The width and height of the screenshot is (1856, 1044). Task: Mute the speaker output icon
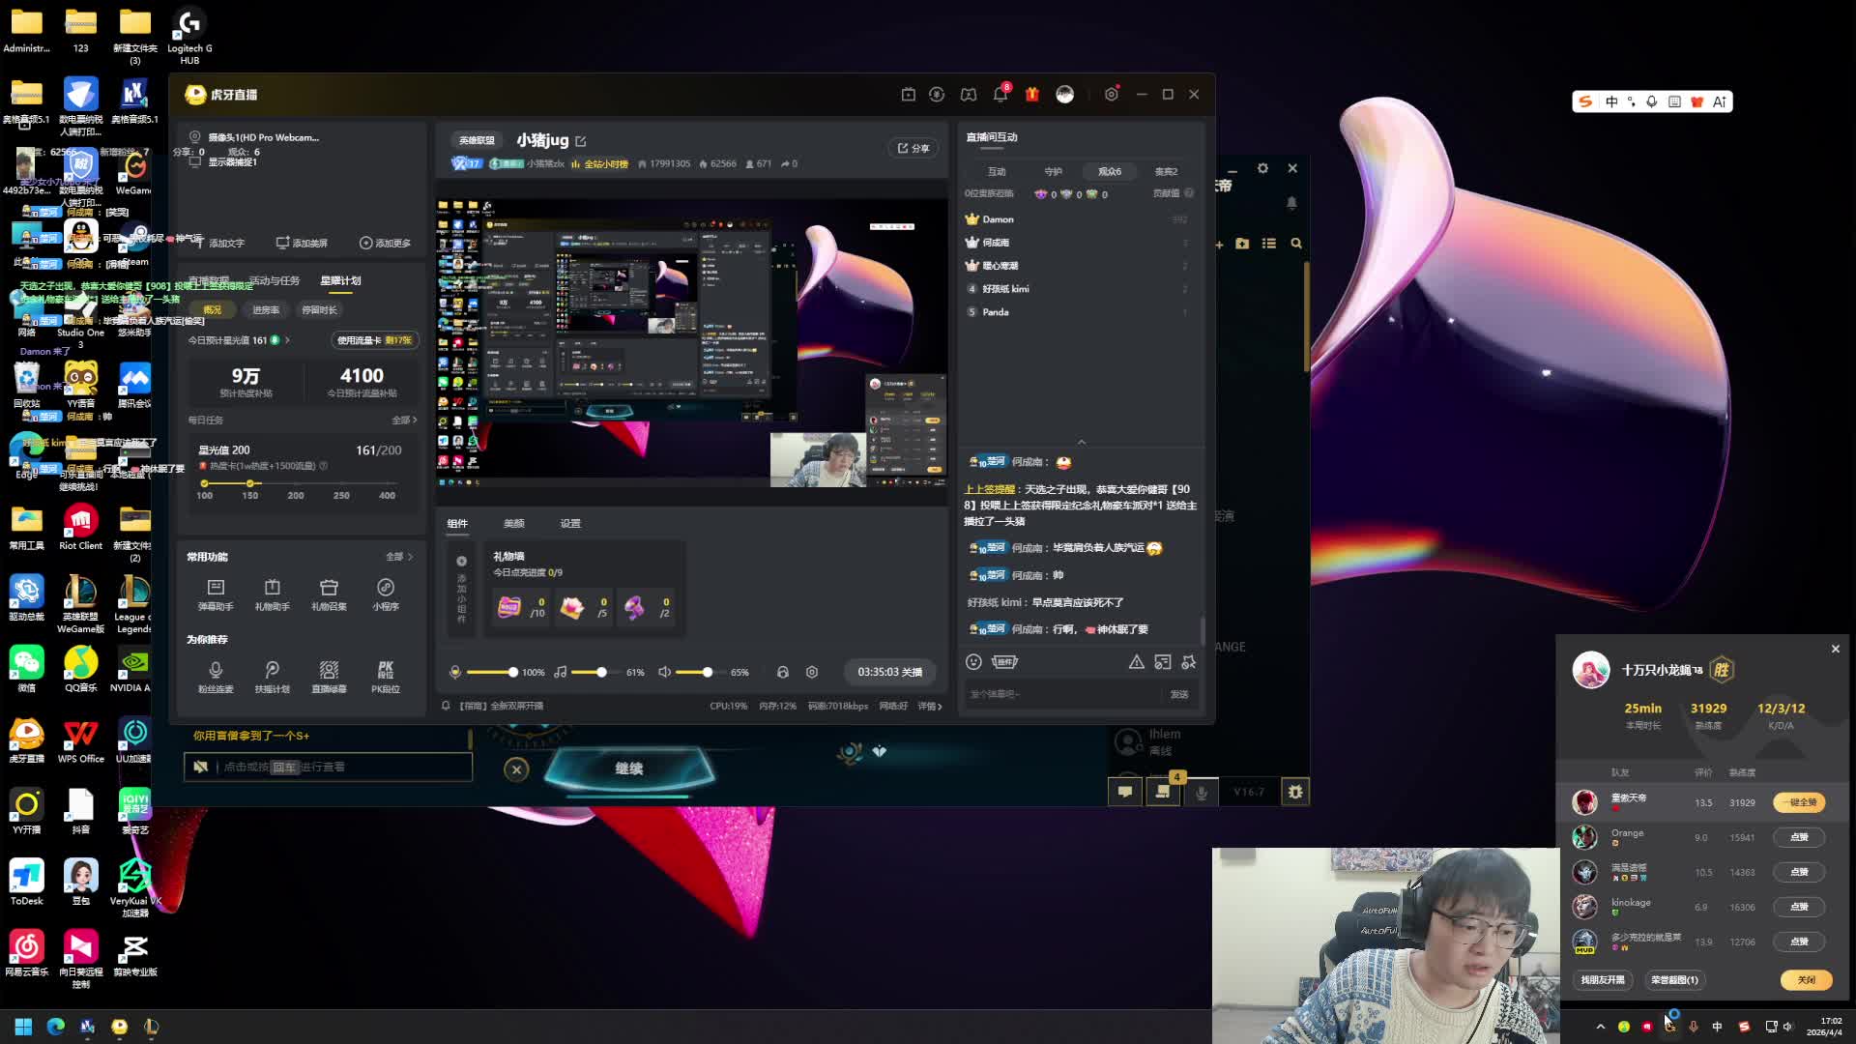point(665,672)
